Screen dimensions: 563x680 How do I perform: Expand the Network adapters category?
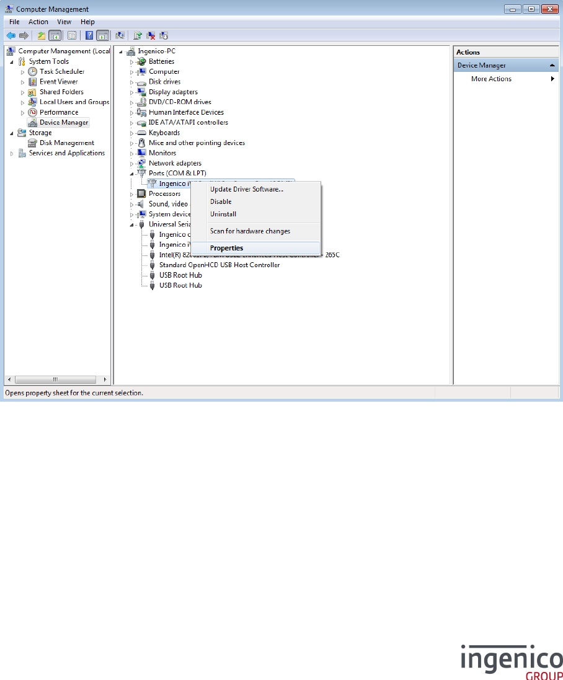coord(131,164)
